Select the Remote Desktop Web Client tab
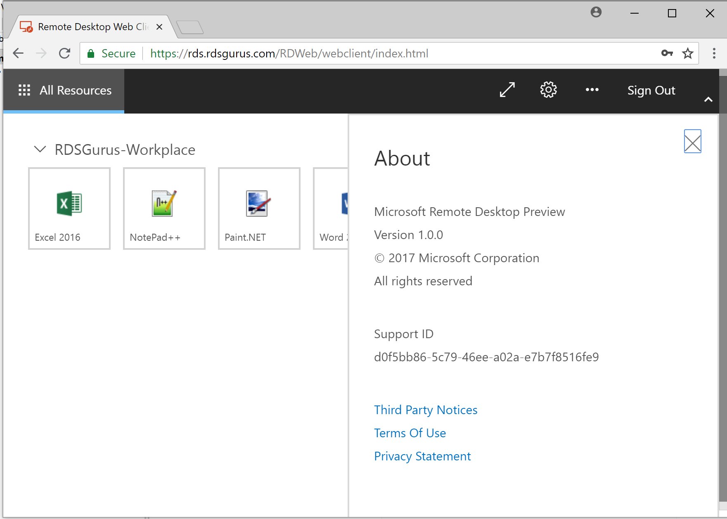The image size is (727, 519). coord(93,27)
